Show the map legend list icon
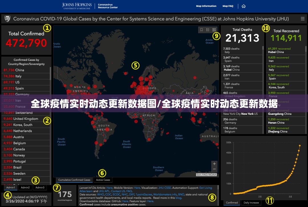 click(208, 30)
